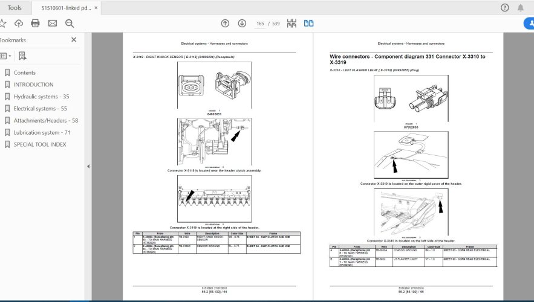
Task: Open the find text magnifier tool
Action: [69, 24]
